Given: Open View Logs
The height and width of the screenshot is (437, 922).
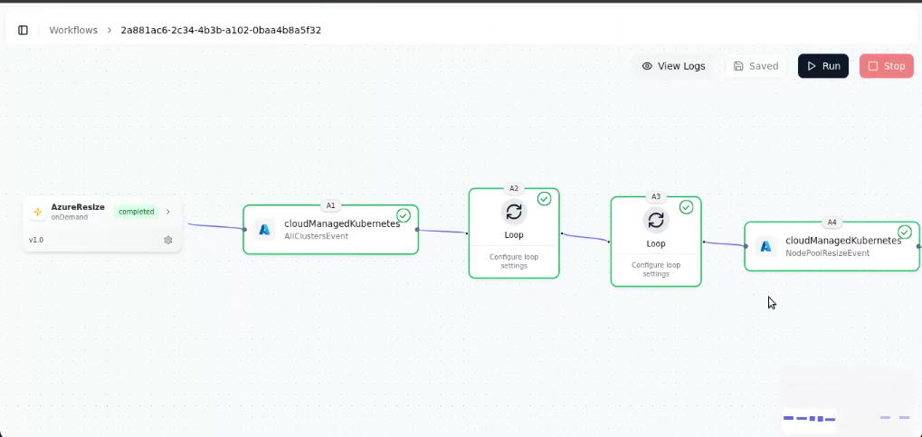Looking at the screenshot, I should [673, 66].
